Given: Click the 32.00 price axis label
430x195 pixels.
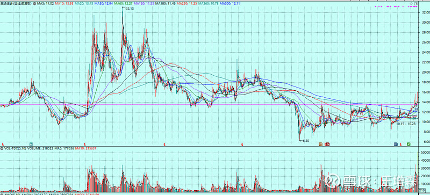Looking at the screenshot, I should tap(426, 12).
